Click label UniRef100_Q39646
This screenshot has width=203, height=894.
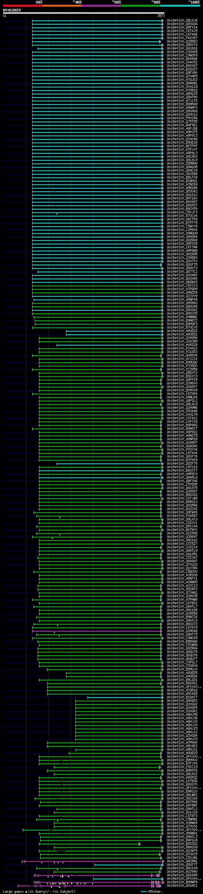182,631
